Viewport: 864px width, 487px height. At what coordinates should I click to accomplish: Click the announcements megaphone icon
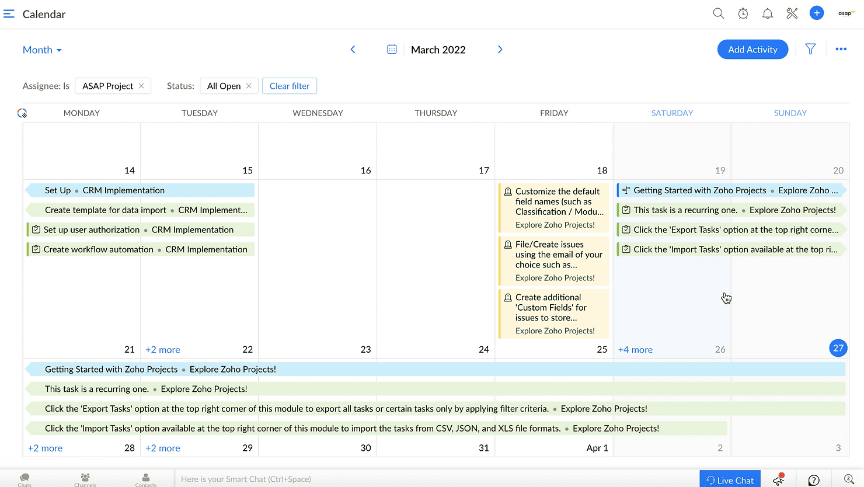779,479
